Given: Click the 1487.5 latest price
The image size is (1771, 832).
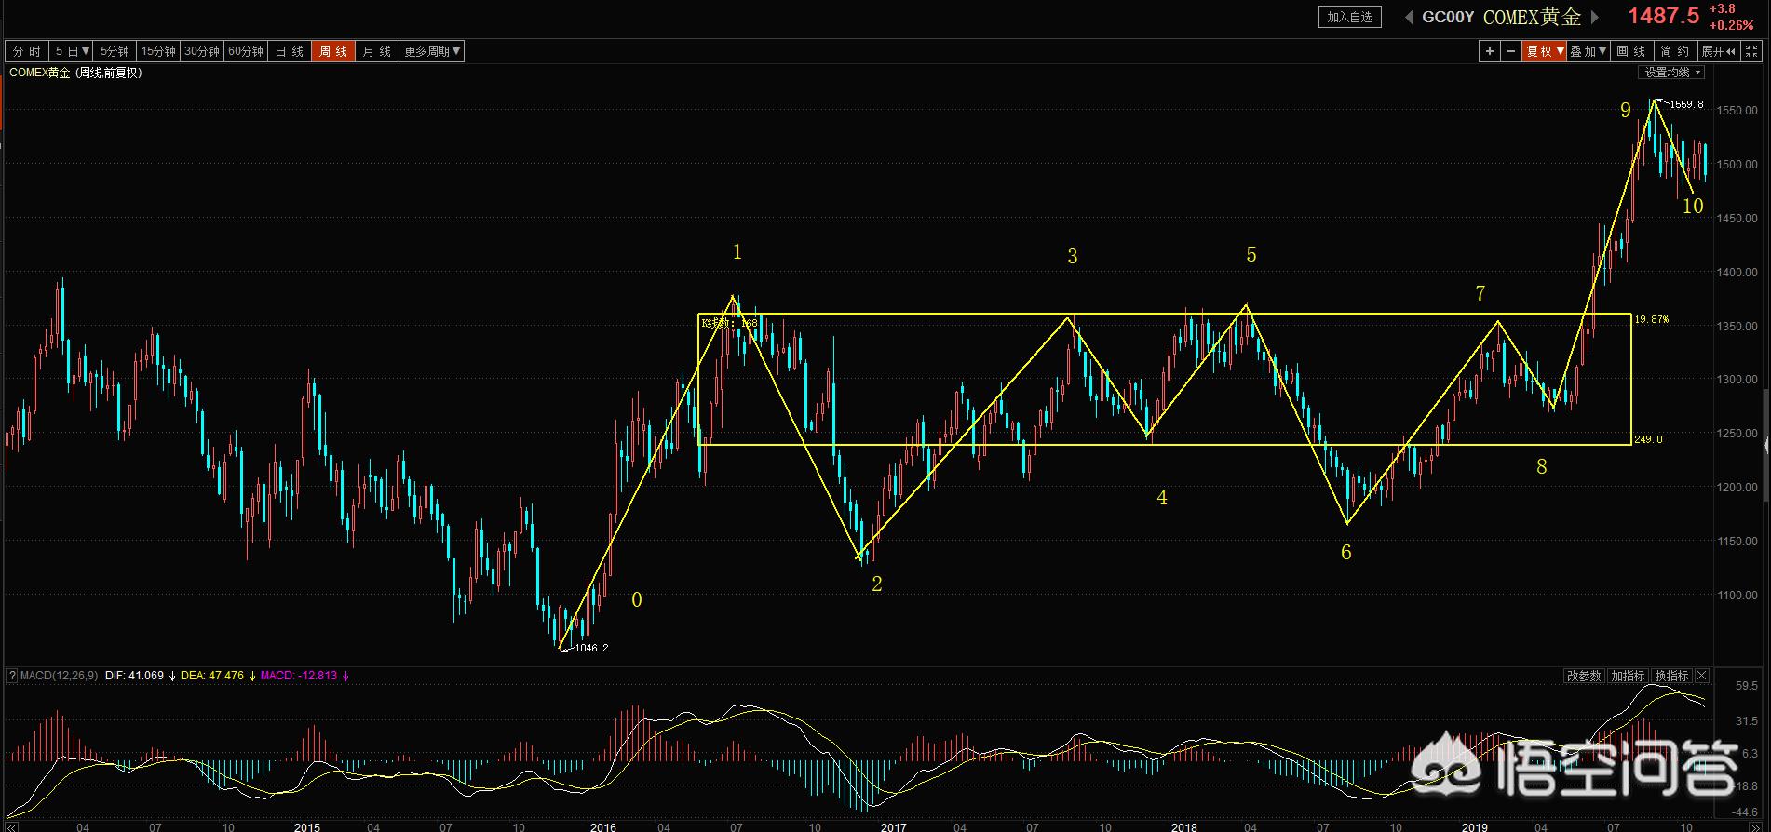Looking at the screenshot, I should pyautogui.click(x=1663, y=16).
